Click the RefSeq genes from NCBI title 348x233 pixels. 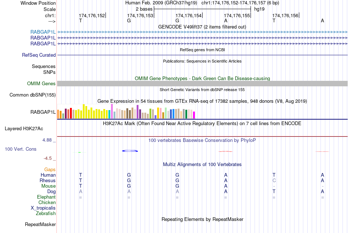[202, 50]
